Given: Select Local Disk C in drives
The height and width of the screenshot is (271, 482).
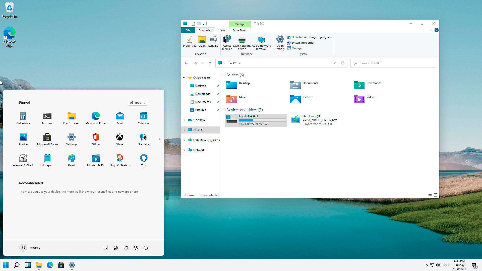Looking at the screenshot, I should tap(256, 120).
